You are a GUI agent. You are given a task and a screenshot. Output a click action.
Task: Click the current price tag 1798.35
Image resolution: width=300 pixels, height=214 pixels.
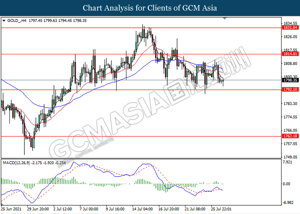290,80
